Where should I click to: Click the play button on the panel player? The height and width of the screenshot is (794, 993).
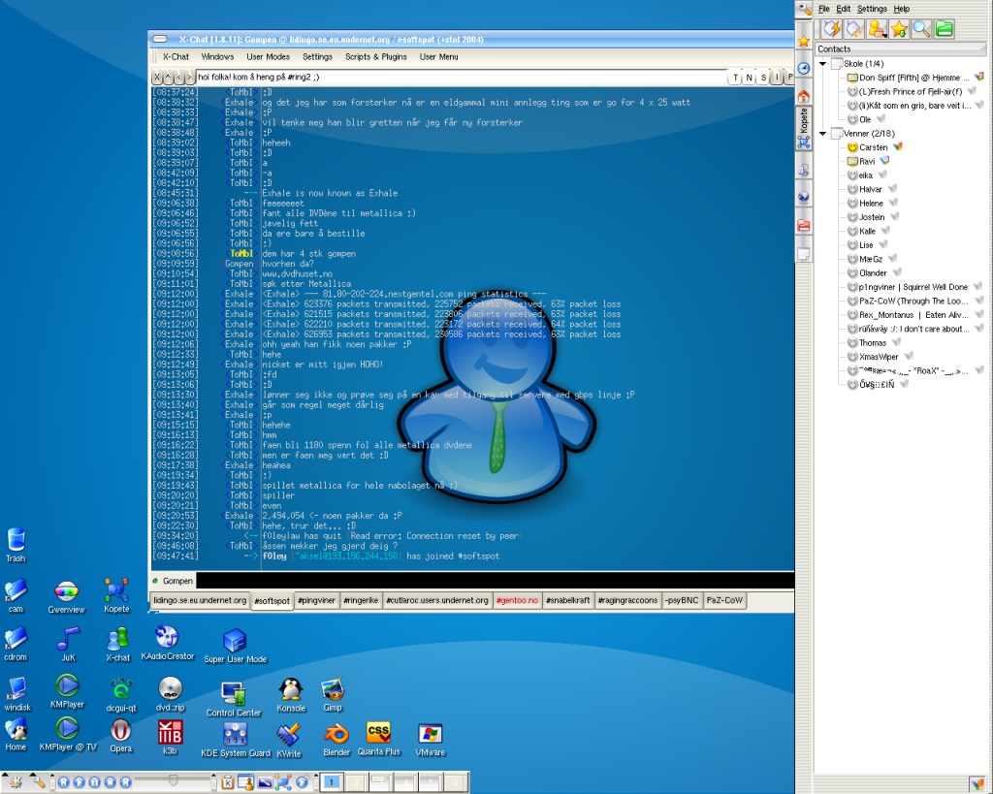(x=79, y=782)
